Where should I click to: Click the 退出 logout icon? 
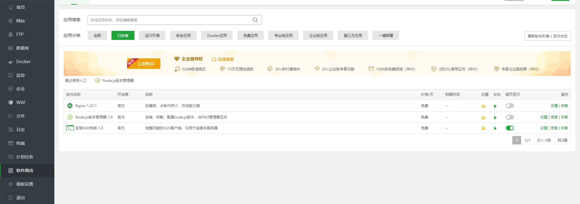[11, 198]
